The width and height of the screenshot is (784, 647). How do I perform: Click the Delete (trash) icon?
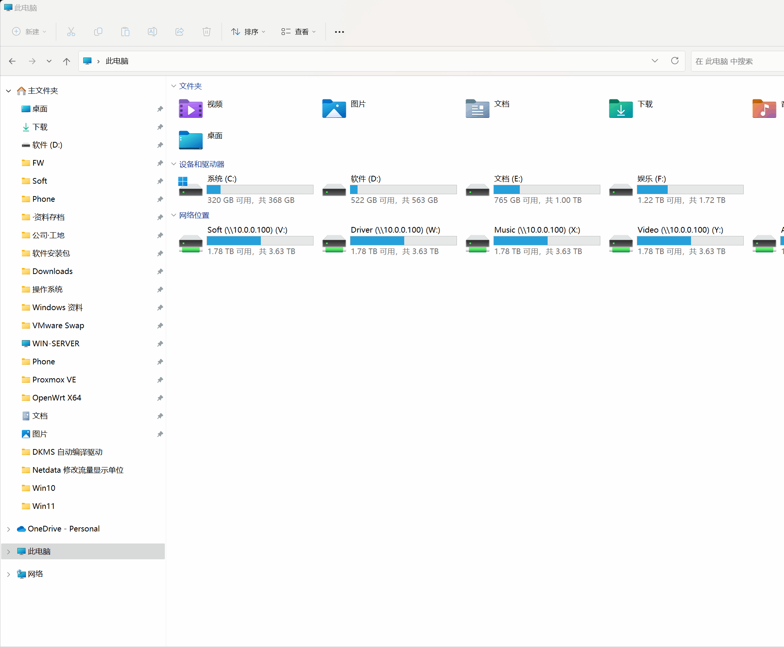point(207,32)
